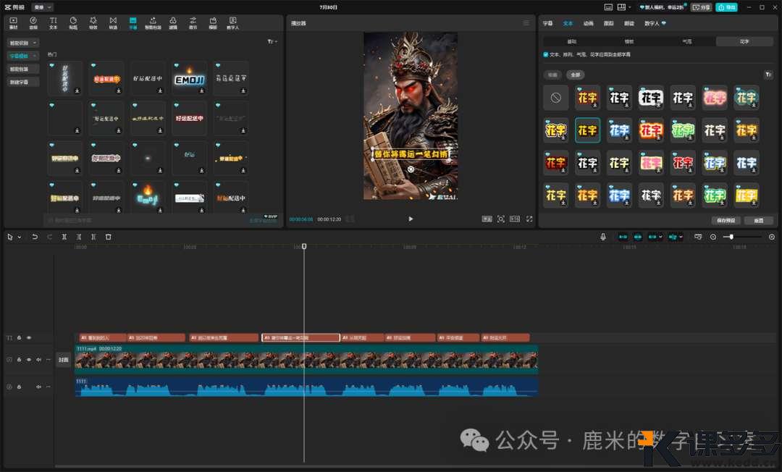Open the 音频 audio panel in top toolbar
The image size is (782, 472).
click(x=33, y=23)
